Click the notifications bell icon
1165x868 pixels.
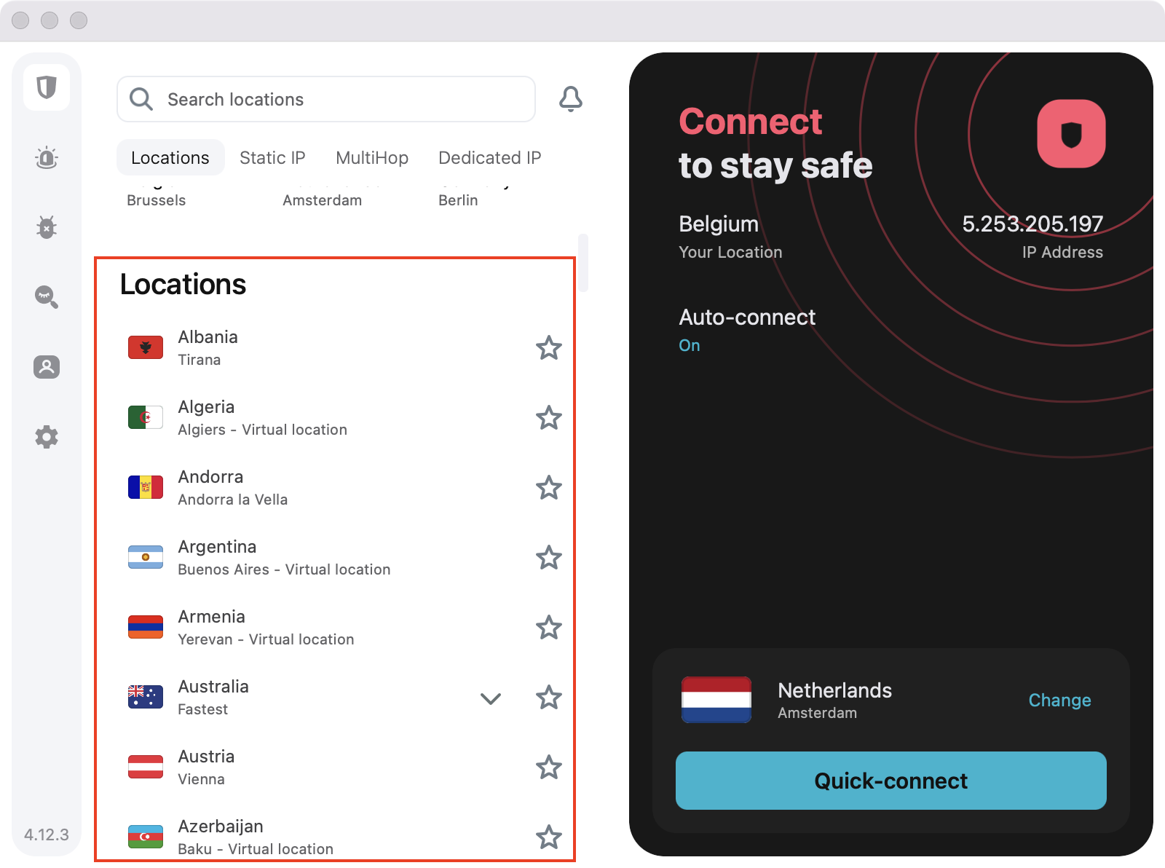coord(571,99)
